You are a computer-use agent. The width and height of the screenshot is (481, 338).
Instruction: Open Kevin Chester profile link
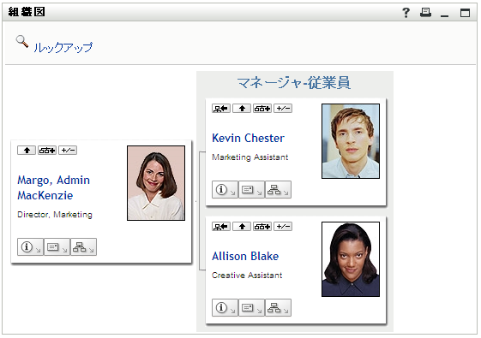coord(248,138)
